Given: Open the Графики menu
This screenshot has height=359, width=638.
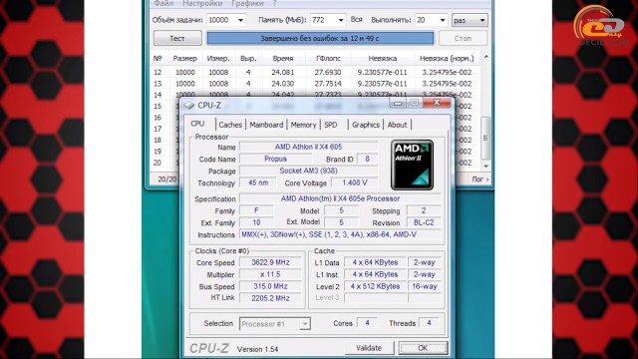Looking at the screenshot, I should (x=247, y=3).
